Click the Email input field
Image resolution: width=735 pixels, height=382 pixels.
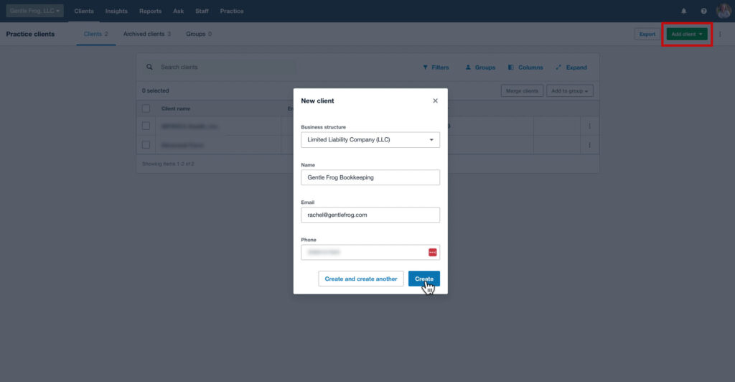tap(370, 215)
